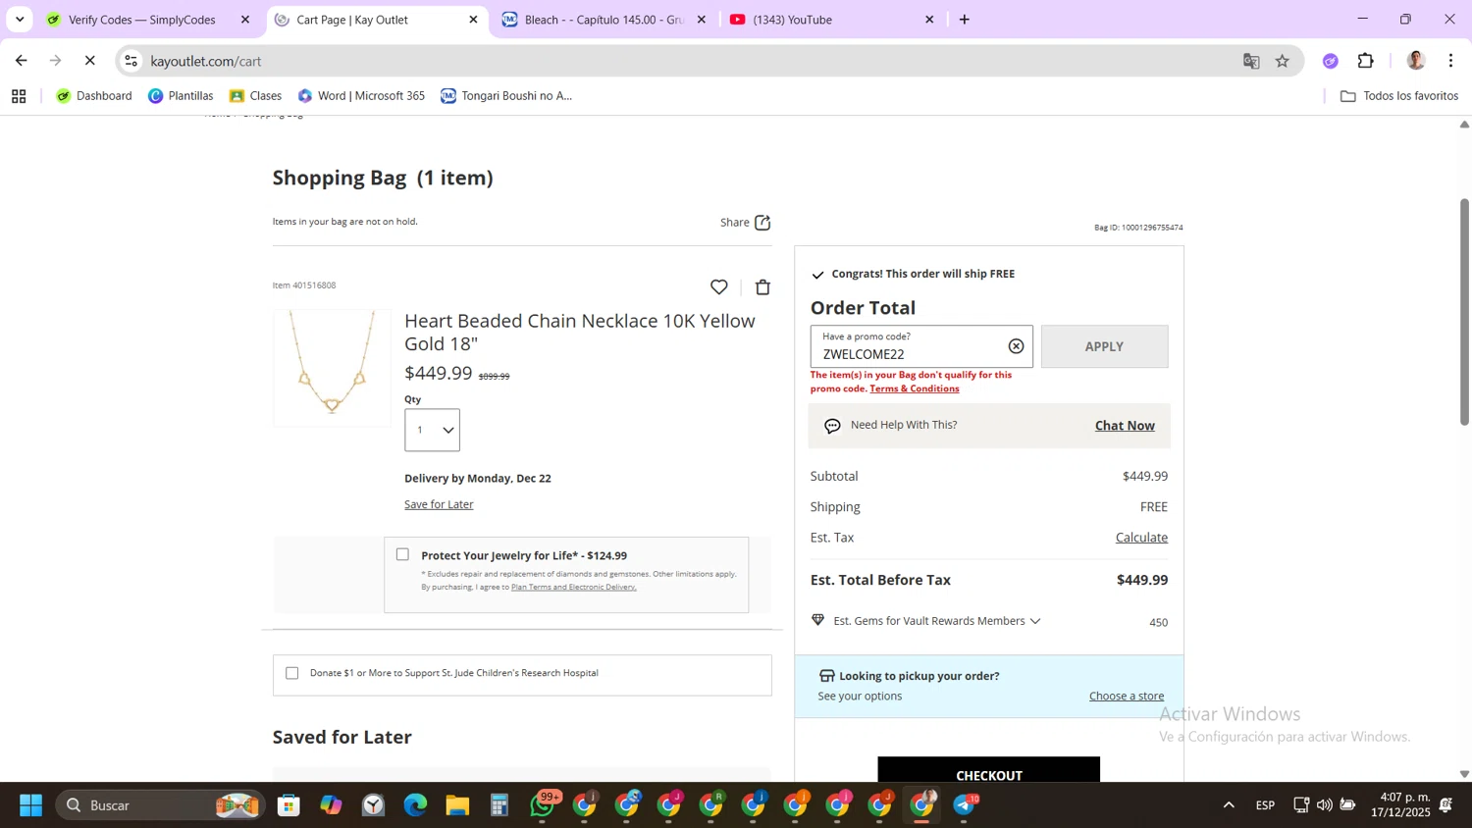
Task: Stop page loading with X button
Action: [89, 61]
